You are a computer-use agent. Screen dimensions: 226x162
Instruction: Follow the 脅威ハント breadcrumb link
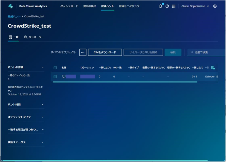click(x=14, y=16)
